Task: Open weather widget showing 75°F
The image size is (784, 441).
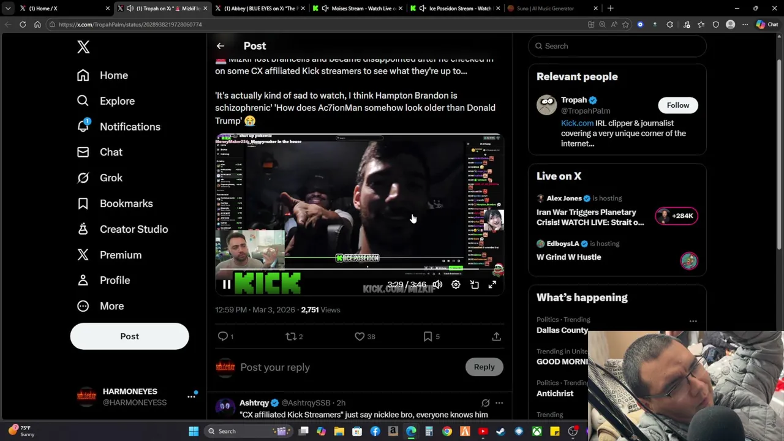Action: (x=21, y=431)
